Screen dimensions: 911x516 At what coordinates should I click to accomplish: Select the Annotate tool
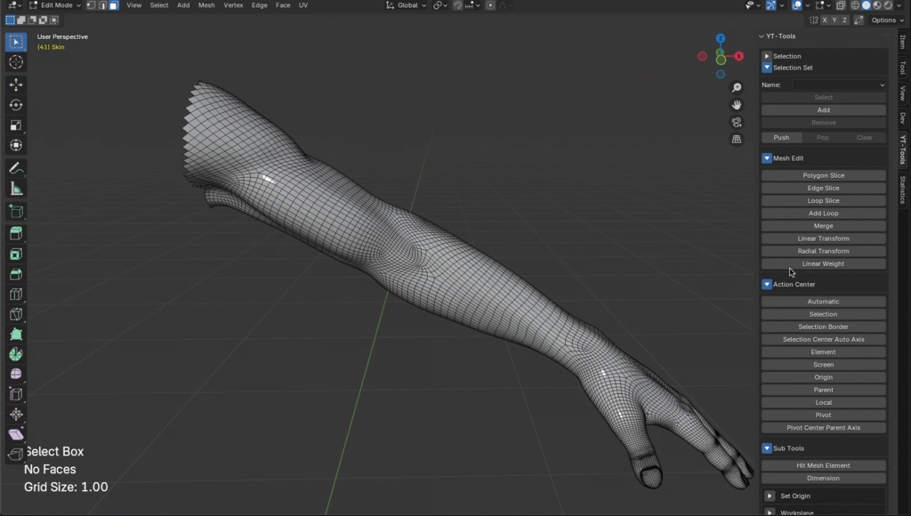click(15, 168)
